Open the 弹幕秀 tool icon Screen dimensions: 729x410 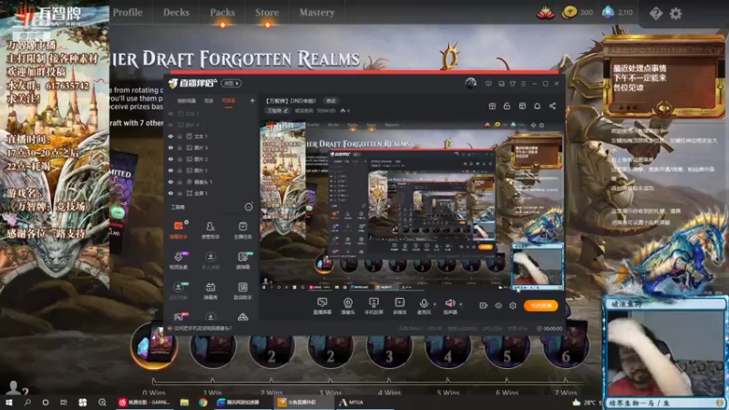210,290
